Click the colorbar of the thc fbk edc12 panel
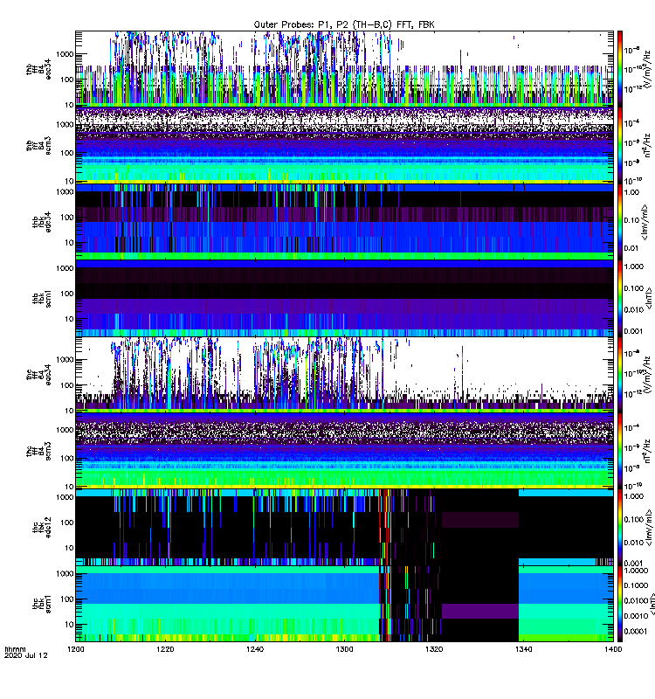655x699 pixels. tap(620, 528)
